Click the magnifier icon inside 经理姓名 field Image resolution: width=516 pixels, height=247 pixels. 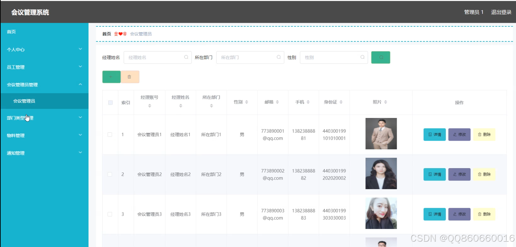click(x=186, y=57)
